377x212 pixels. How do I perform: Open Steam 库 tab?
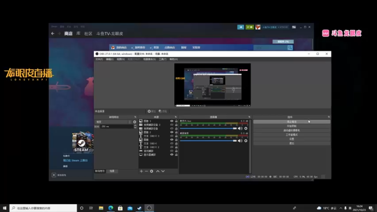(78, 33)
